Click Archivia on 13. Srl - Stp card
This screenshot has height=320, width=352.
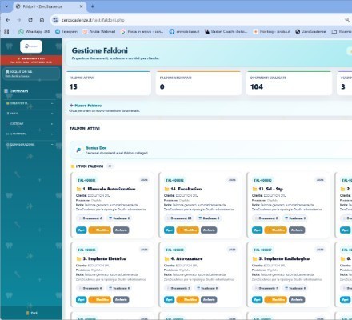coord(297,230)
